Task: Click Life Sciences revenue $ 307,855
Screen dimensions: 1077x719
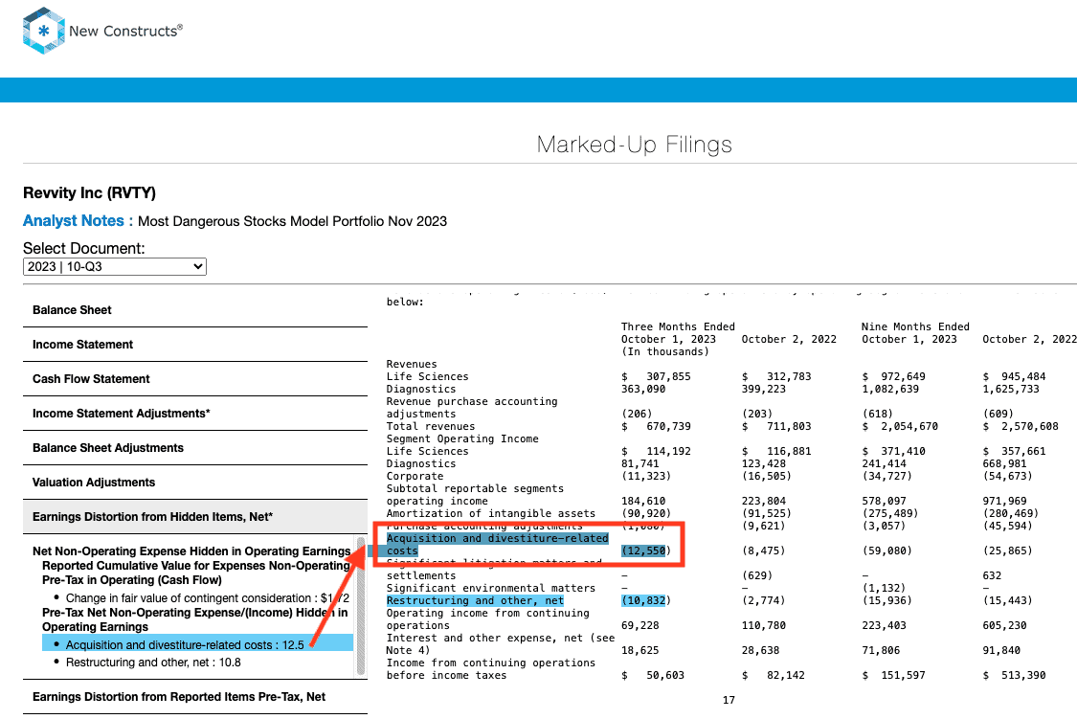Action: pyautogui.click(x=656, y=377)
